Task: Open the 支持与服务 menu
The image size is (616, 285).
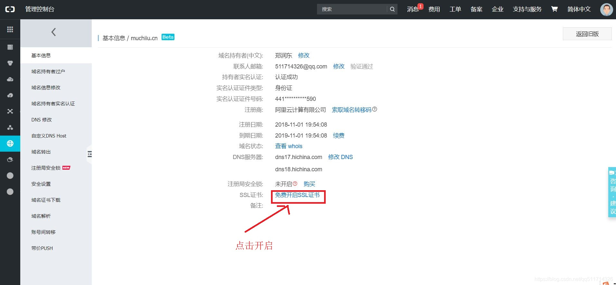Action: point(527,9)
